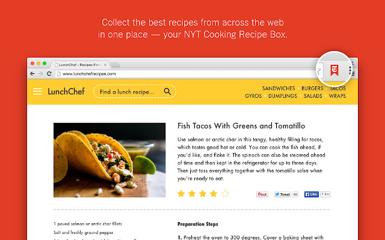Click the Twitter Tweet button
385x240 pixels.
(x=282, y=194)
